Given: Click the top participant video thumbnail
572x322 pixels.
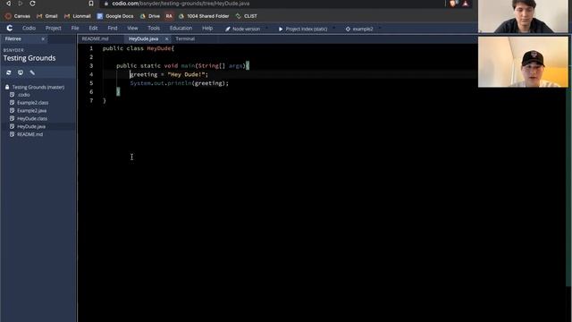Looking at the screenshot, I should coord(523,16).
